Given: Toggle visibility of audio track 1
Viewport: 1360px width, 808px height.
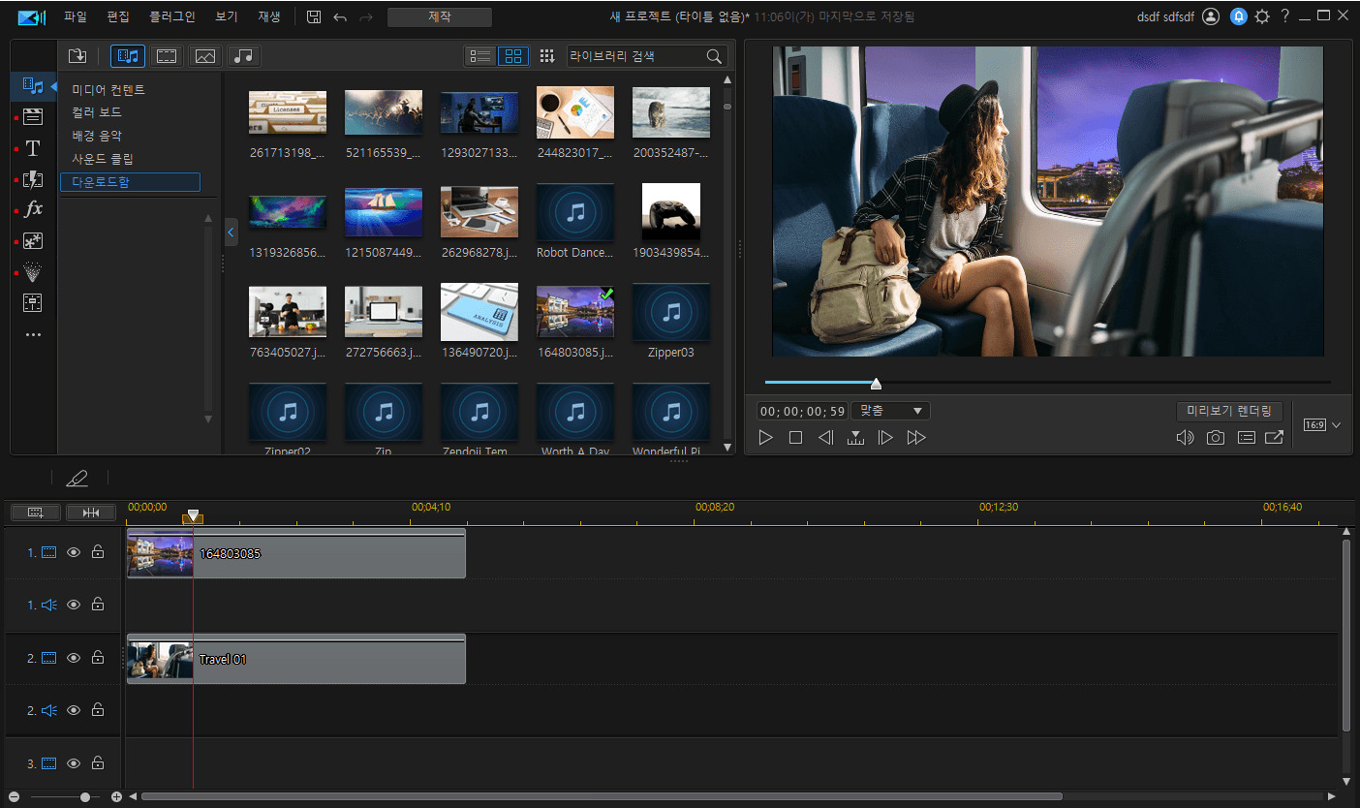Looking at the screenshot, I should 74,605.
